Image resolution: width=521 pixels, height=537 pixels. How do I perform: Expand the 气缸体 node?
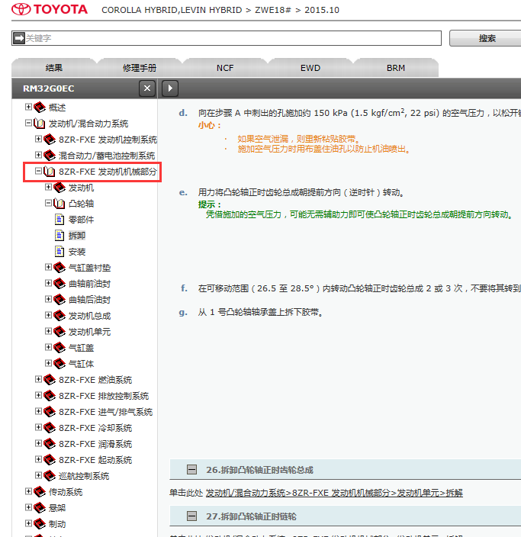click(x=48, y=363)
